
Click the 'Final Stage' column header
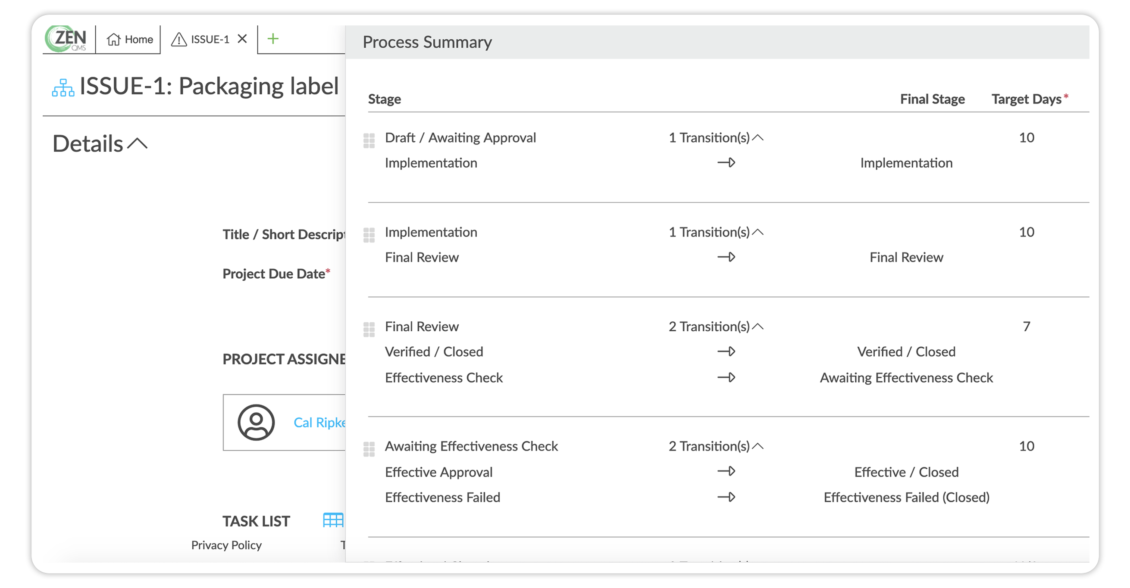[x=932, y=100]
